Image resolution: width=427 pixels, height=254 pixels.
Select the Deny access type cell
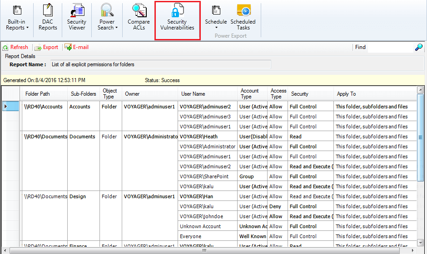(x=278, y=206)
